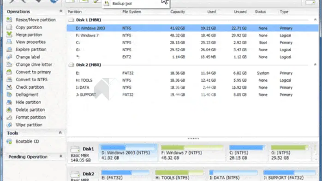Click the Merge partition icon

pyautogui.click(x=9, y=35)
